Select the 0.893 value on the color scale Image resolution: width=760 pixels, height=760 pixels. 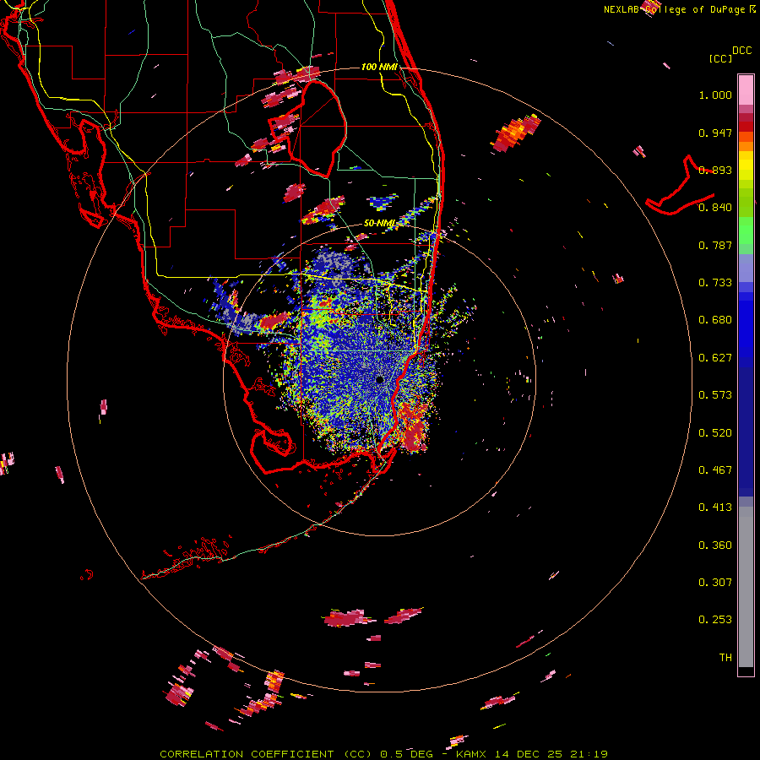click(715, 170)
